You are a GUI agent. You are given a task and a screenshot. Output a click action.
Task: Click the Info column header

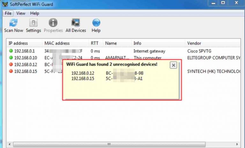(x=137, y=43)
